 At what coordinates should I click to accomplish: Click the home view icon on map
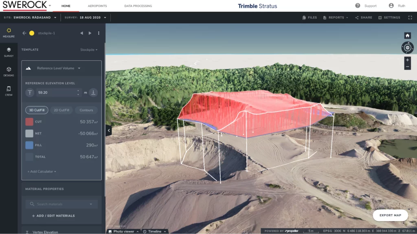[x=407, y=36]
